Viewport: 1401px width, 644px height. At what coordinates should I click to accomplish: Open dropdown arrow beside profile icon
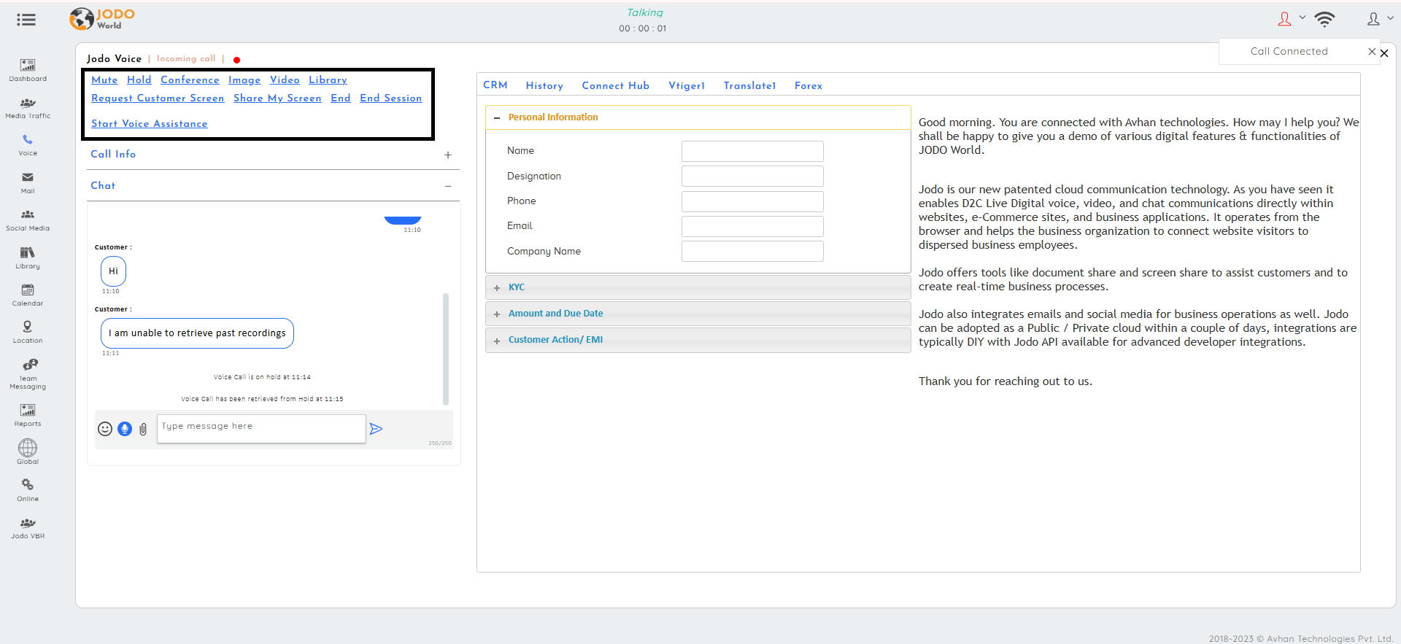tap(1390, 18)
